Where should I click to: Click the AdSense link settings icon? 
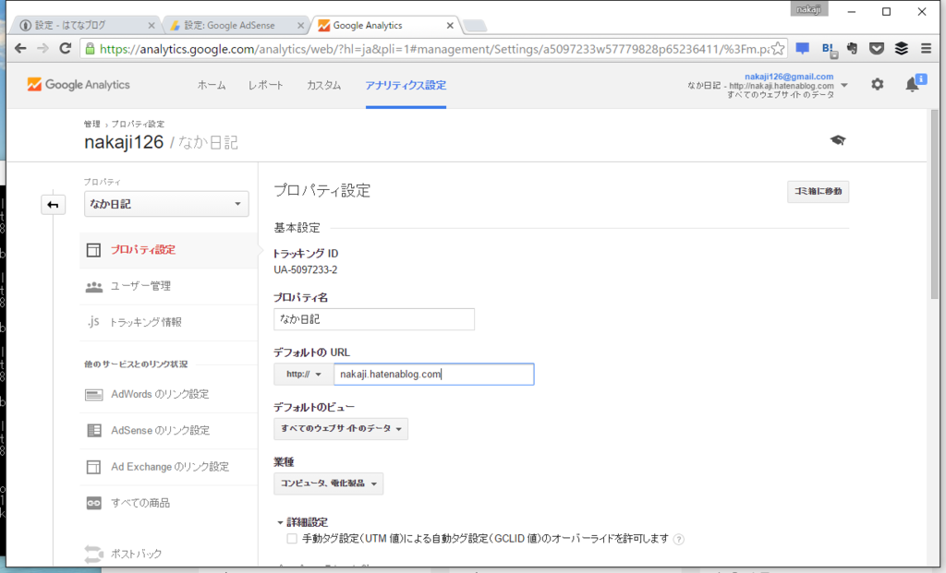coord(93,430)
